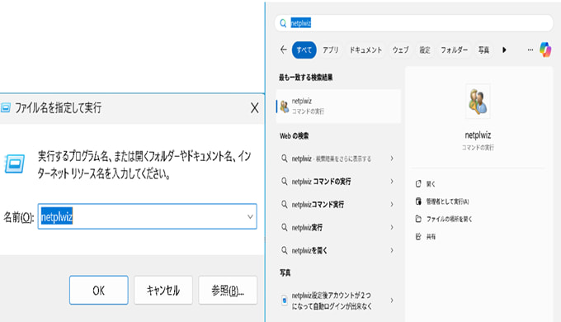
Task: Click the 写真 section heading in results
Action: click(285, 272)
